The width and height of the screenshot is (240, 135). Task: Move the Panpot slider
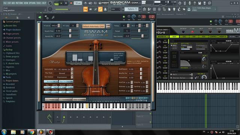tap(139, 31)
